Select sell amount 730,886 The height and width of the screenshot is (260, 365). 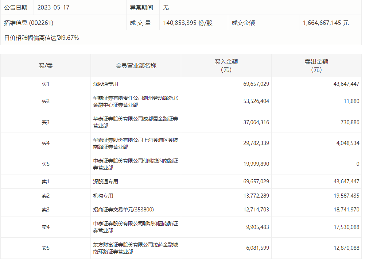pos(350,122)
